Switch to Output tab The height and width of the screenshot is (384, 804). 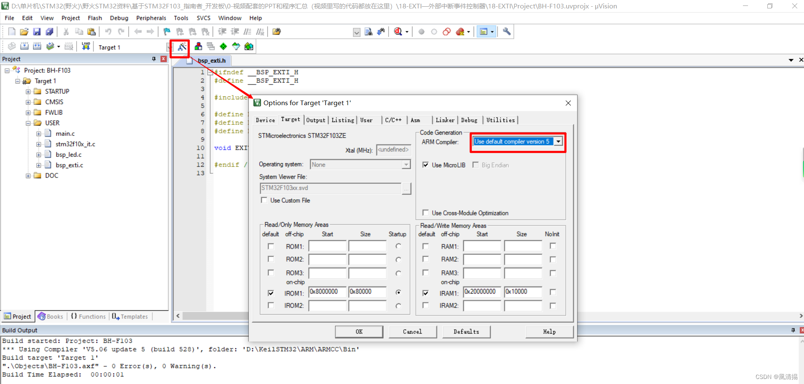point(316,120)
